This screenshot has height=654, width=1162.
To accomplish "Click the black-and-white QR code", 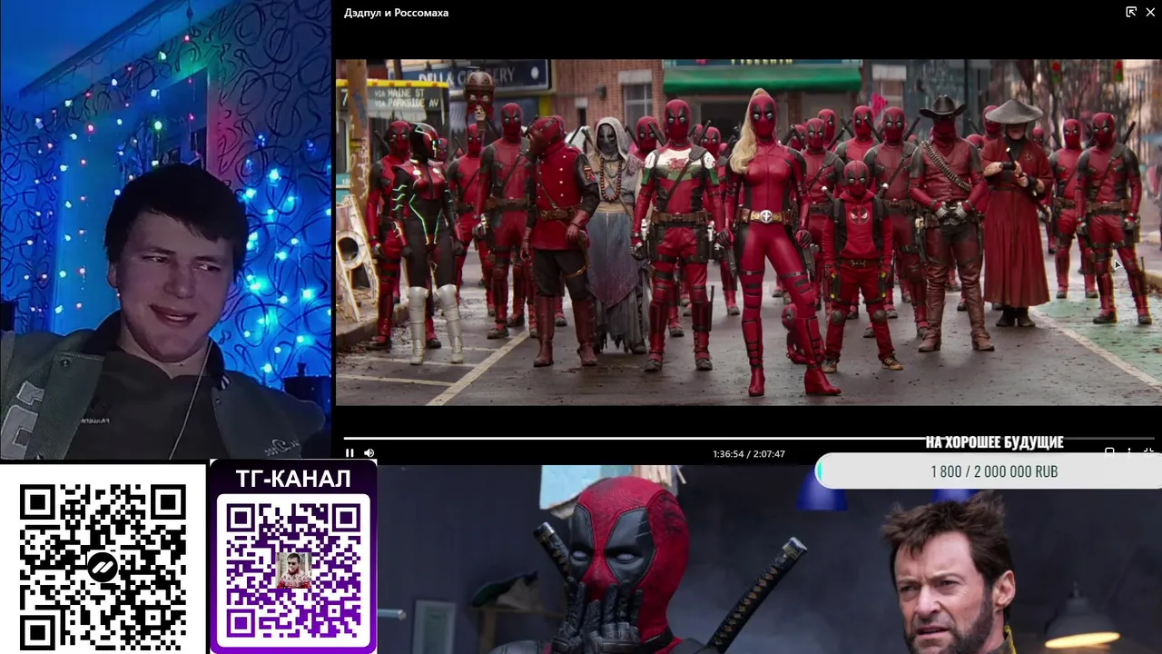I will point(103,566).
